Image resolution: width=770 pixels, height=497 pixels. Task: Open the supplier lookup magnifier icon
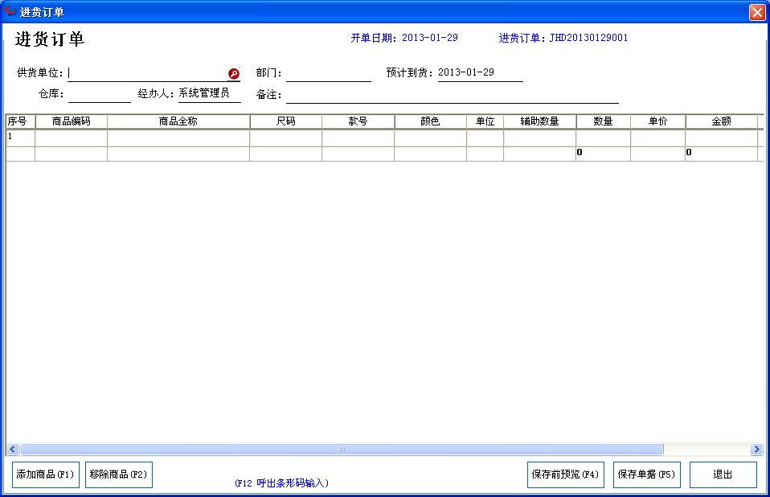[x=233, y=73]
